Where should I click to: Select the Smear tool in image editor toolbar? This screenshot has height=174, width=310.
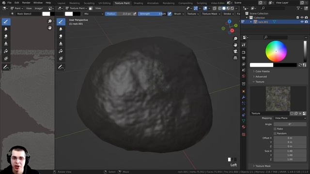(6, 36)
